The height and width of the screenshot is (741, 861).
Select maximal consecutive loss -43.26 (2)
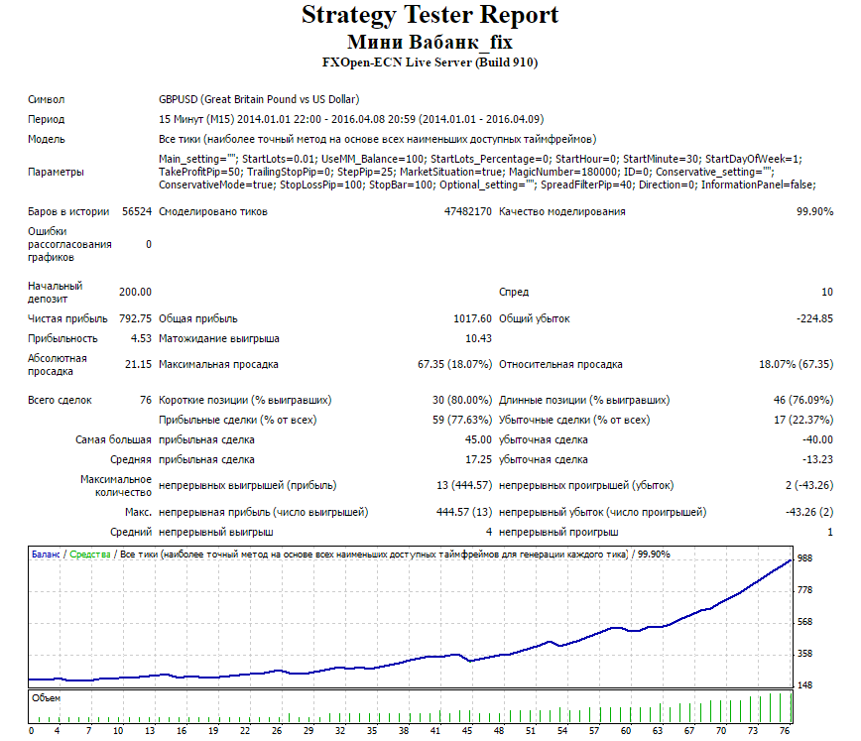coord(809,512)
